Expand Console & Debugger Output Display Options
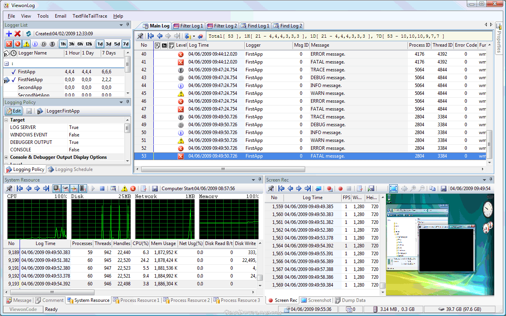This screenshot has height=316, width=506. 6,157
